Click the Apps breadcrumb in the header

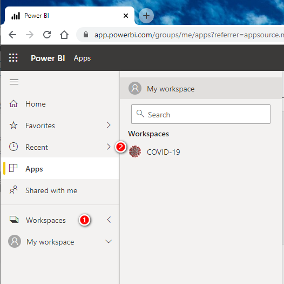click(82, 58)
